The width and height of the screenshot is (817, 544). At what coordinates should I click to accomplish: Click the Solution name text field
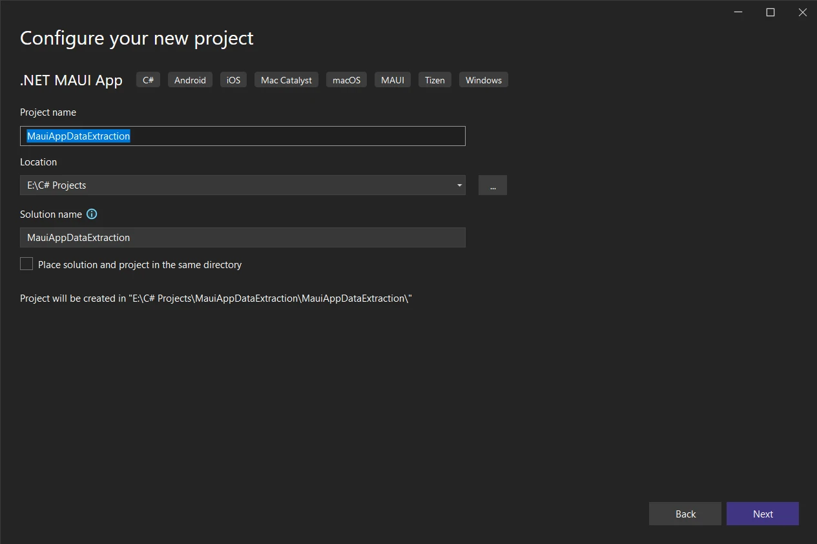(x=242, y=238)
